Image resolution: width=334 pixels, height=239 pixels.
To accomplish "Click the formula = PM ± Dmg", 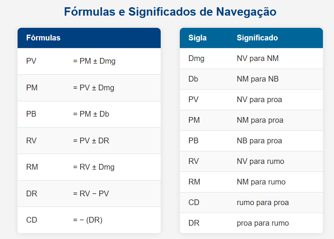I will pyautogui.click(x=94, y=61).
